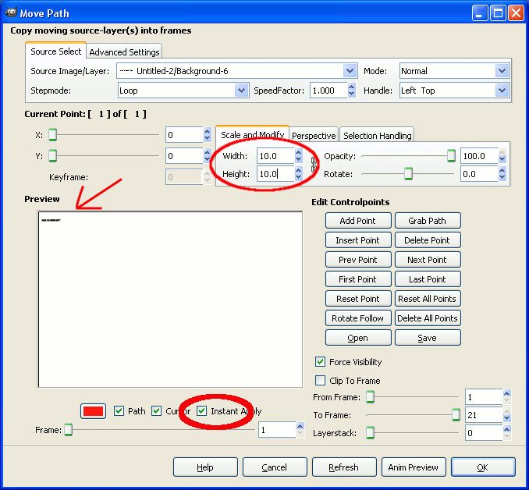The height and width of the screenshot is (490, 529).
Task: Increase X value with up arrow
Action: pyautogui.click(x=207, y=132)
